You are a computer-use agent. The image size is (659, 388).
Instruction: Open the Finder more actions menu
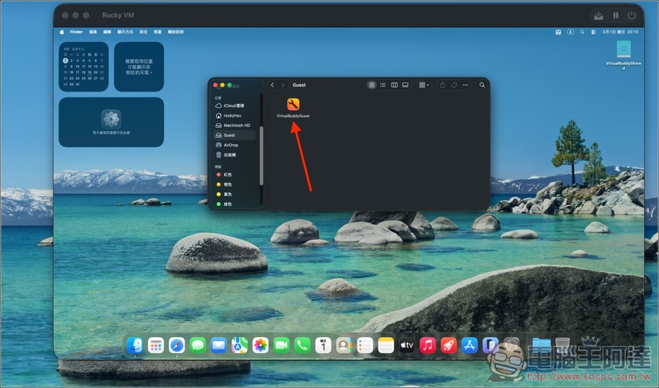465,85
